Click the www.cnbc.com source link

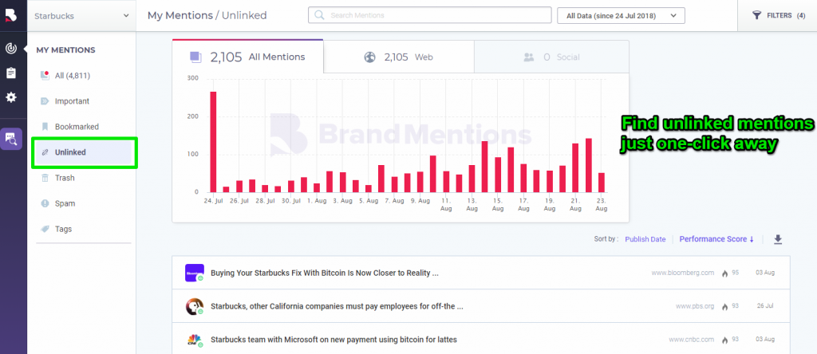pos(692,340)
